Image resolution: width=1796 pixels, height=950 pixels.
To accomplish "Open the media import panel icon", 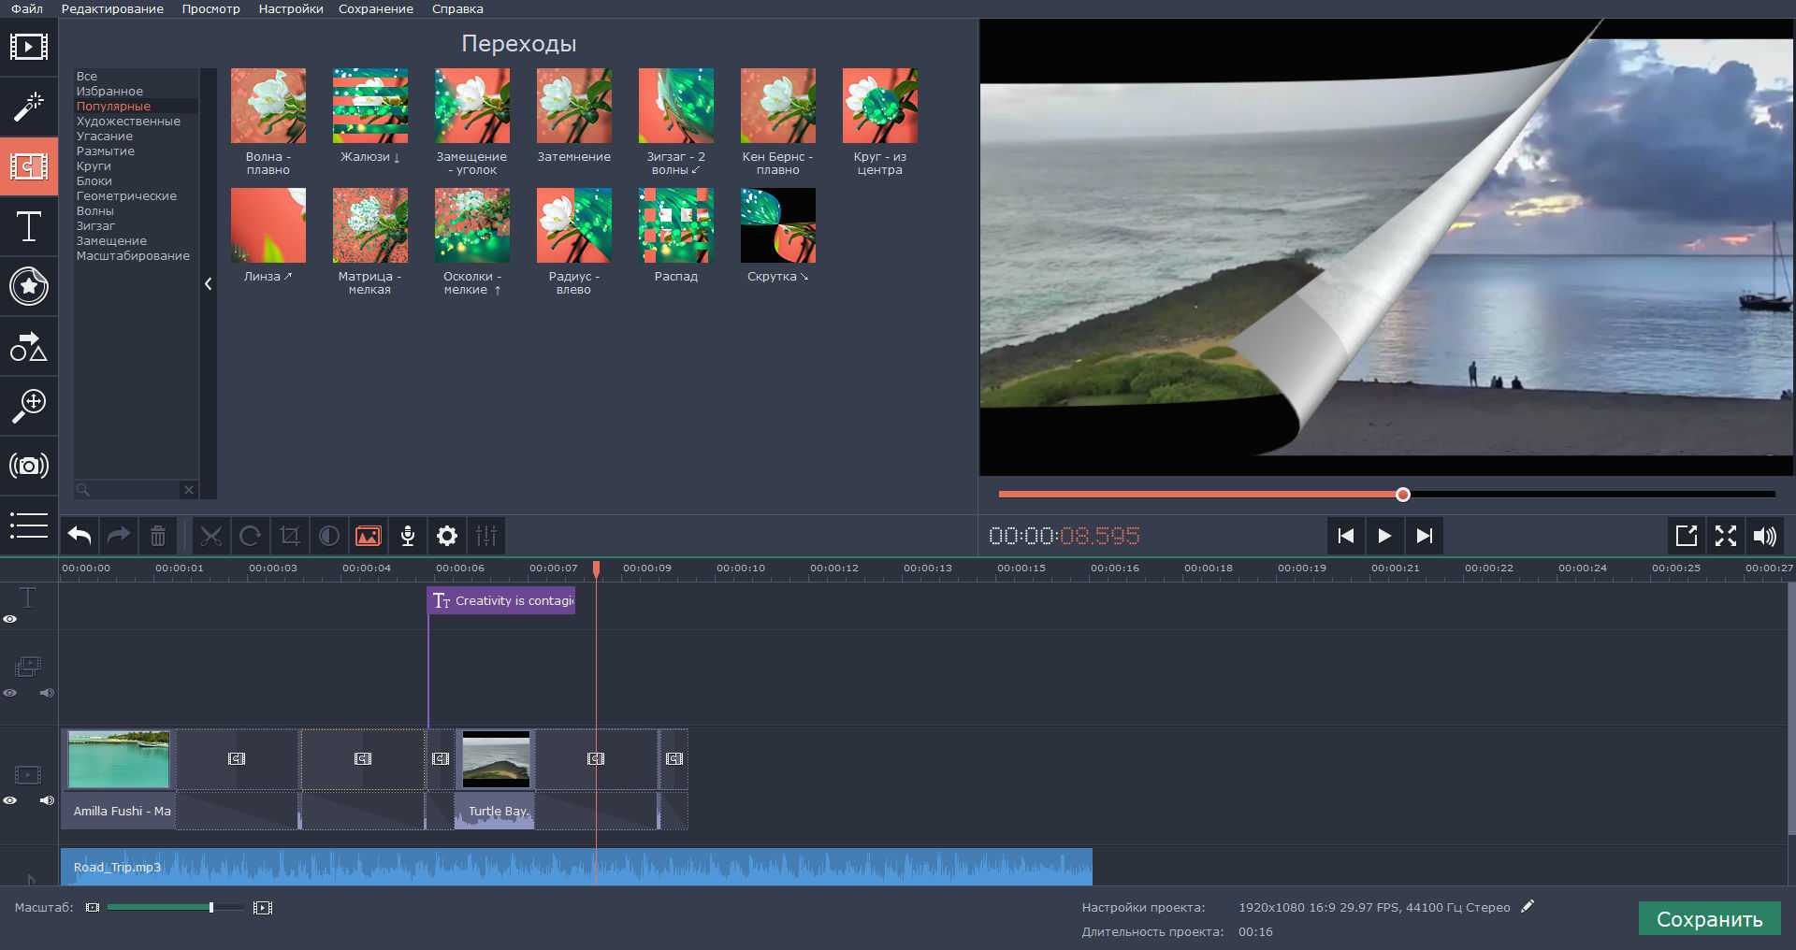I will tap(29, 46).
